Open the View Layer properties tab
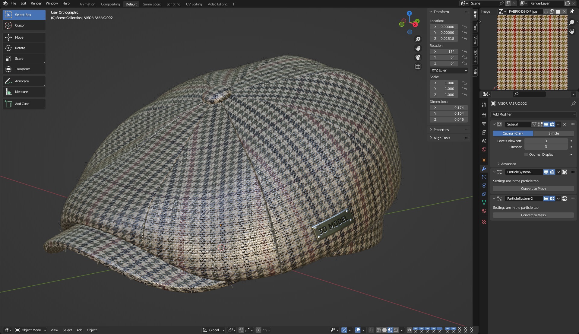This screenshot has width=579, height=334. (484, 132)
